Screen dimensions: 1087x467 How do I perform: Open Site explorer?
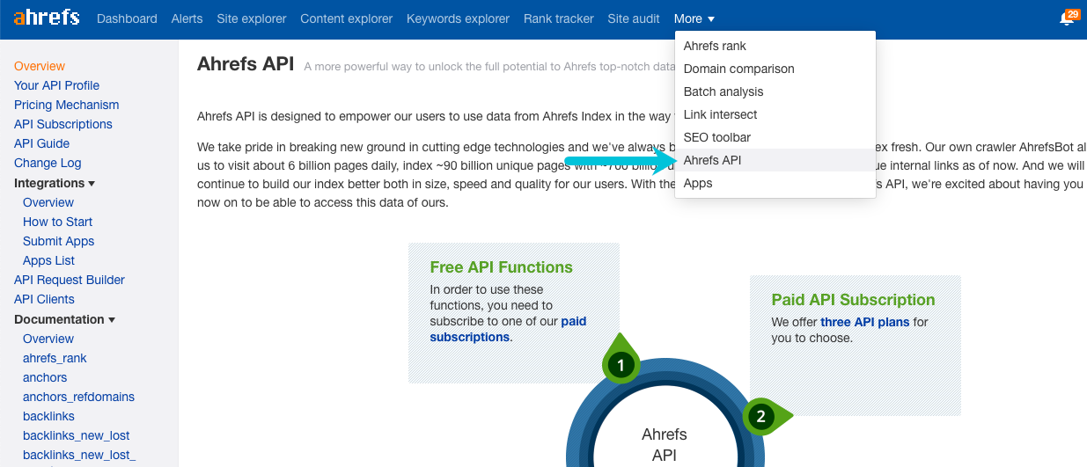coord(252,18)
